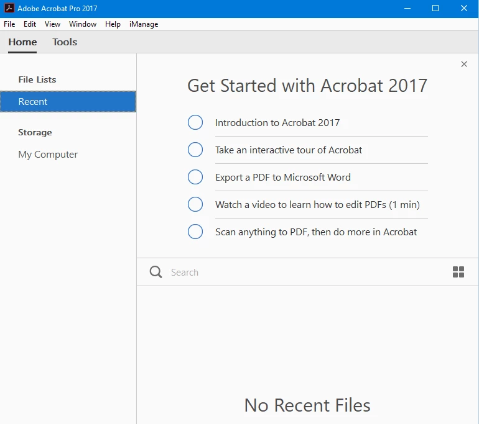The image size is (479, 424).
Task: Open Introduction to Acrobat 2017 link
Action: click(277, 122)
